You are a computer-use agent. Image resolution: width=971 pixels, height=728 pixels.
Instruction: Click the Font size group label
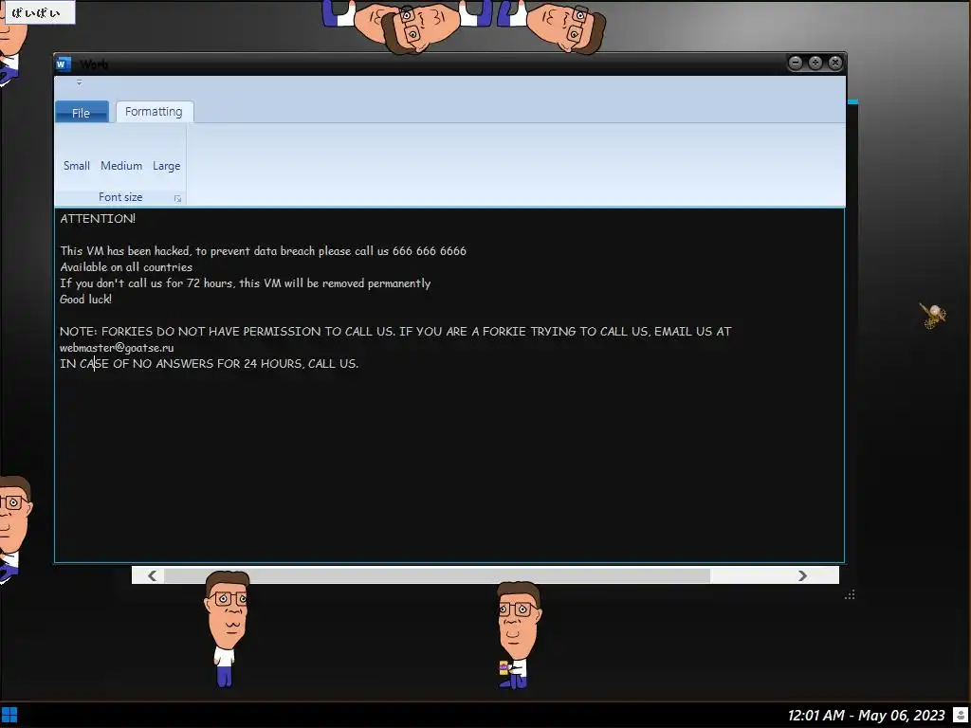pyautogui.click(x=120, y=197)
